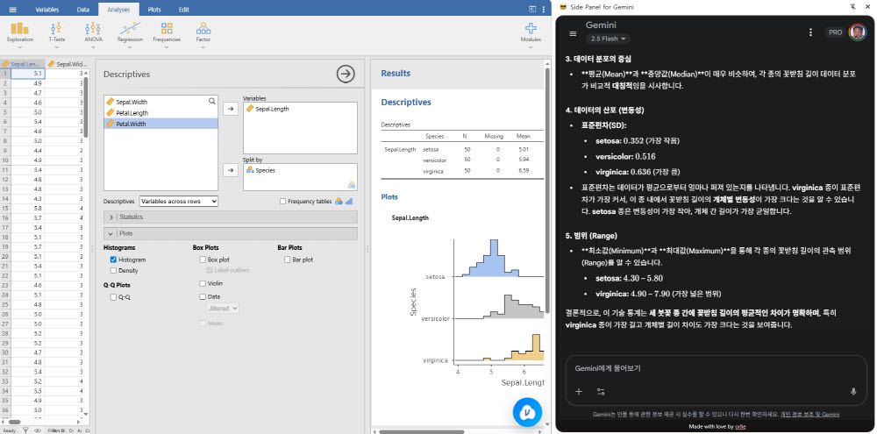Expand the Statistics section
This screenshot has width=877, height=434.
[x=111, y=217]
